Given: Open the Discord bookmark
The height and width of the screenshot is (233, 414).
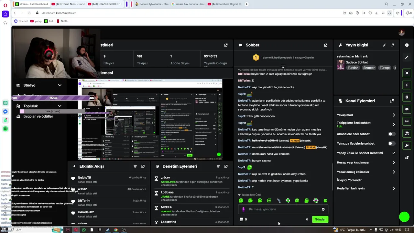Looking at the screenshot, I should click(x=21, y=21).
